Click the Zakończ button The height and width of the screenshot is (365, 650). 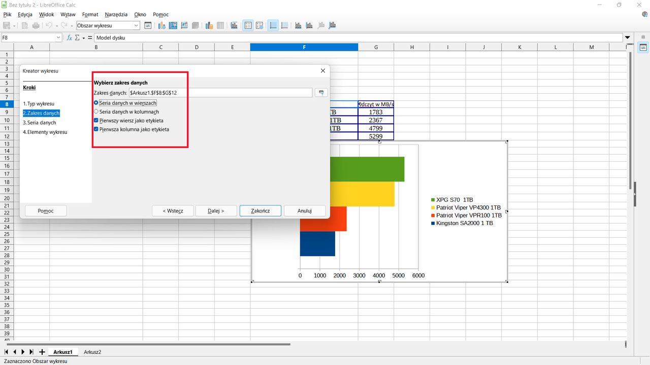[x=260, y=211]
